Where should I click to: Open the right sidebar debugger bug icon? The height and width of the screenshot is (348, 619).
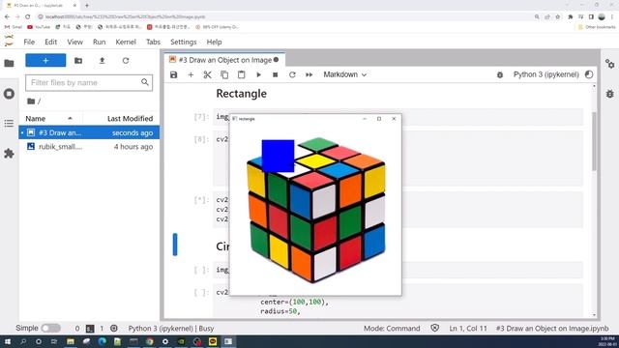610,94
